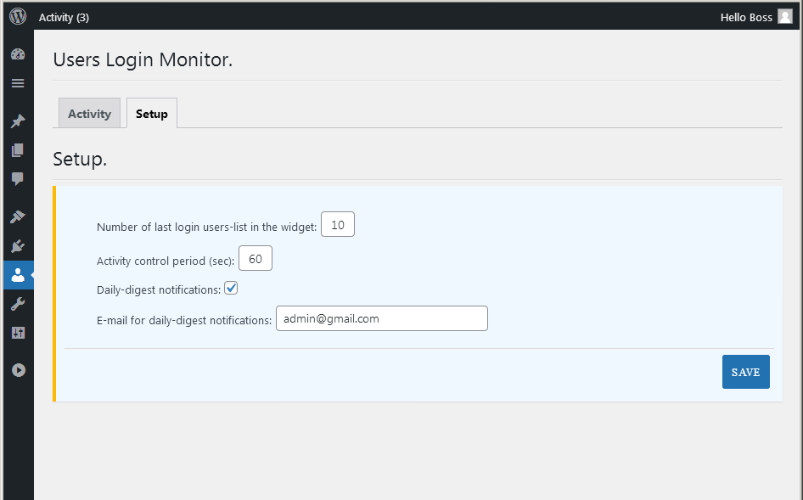Image resolution: width=803 pixels, height=500 pixels.
Task: Collapse the admin menu with the hamburger icon
Action: [18, 82]
